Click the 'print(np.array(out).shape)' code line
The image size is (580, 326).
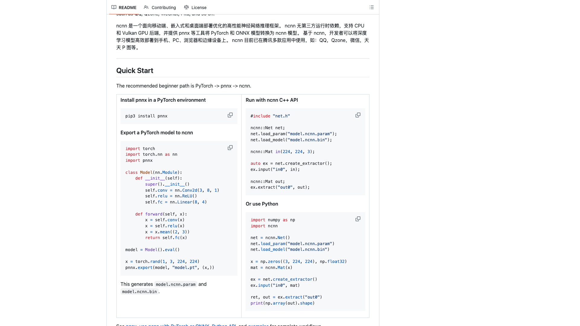[x=282, y=303]
